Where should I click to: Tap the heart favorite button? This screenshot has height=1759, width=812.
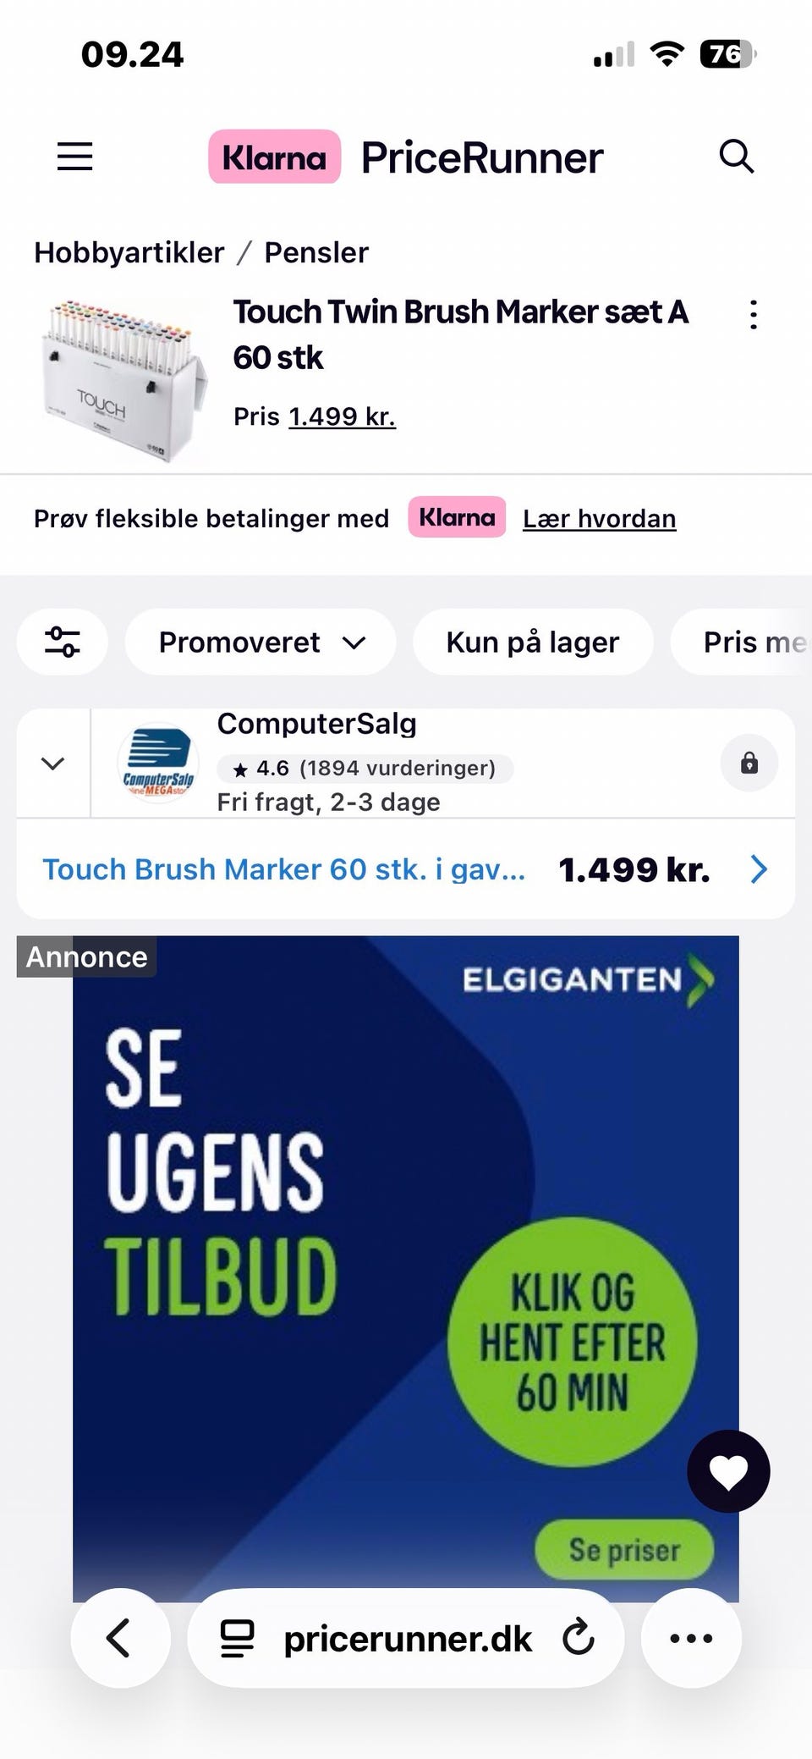point(728,1471)
